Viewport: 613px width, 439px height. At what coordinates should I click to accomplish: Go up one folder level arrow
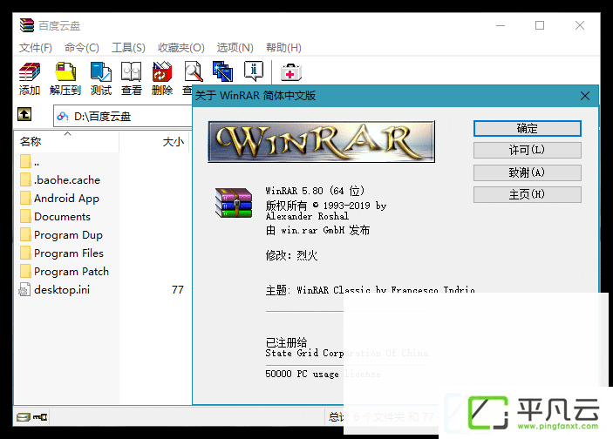coord(24,114)
